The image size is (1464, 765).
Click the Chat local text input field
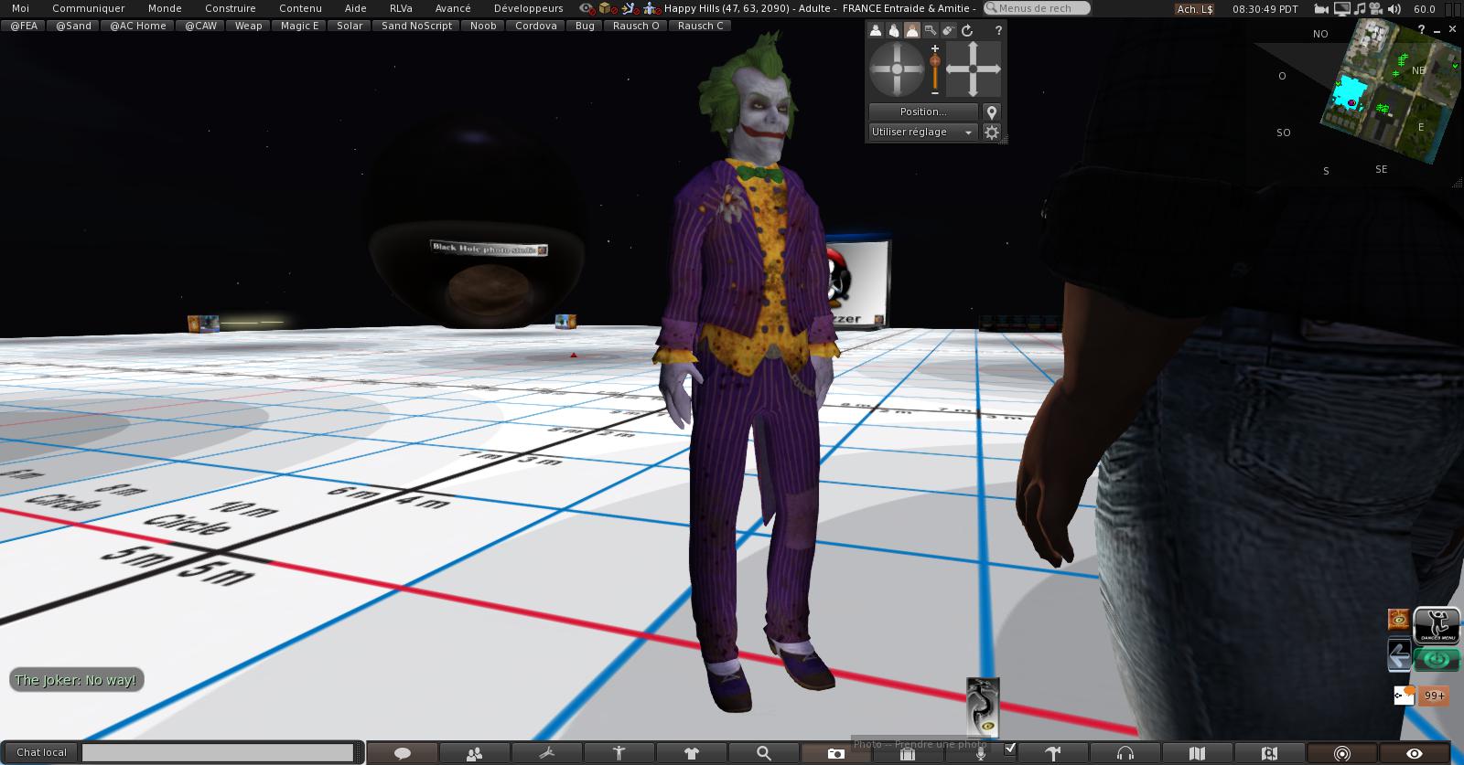pos(218,752)
